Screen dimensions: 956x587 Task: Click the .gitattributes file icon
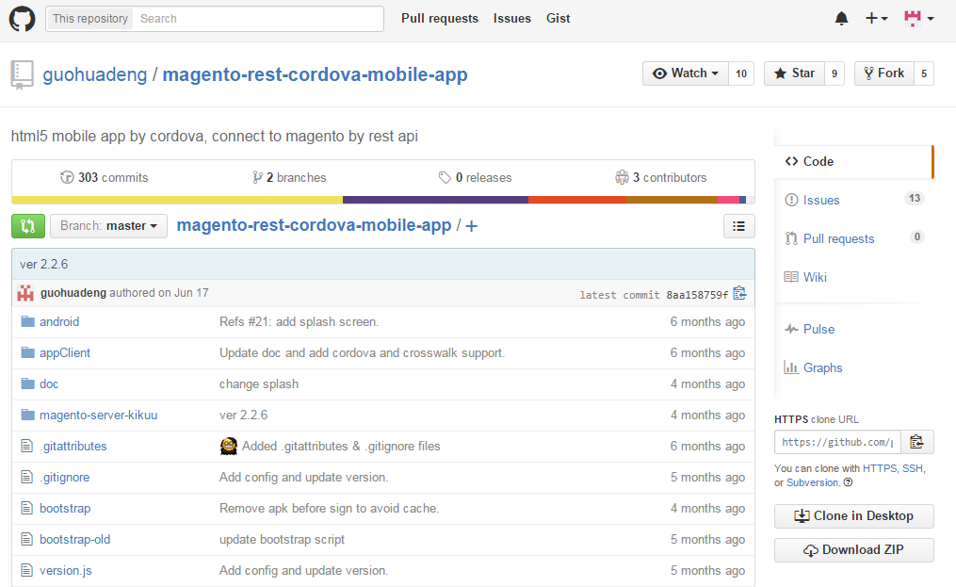(26, 446)
